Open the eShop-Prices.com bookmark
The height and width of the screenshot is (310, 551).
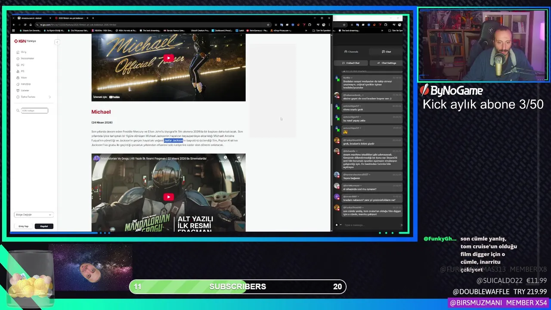pos(281,31)
